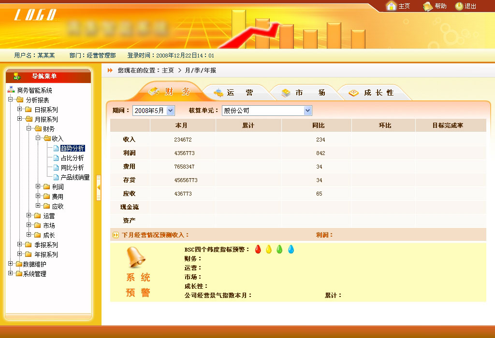
Task: Click the 运营 tab's gear icon
Action: point(218,93)
